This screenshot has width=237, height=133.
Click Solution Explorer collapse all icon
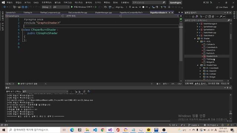[x=210, y=17]
